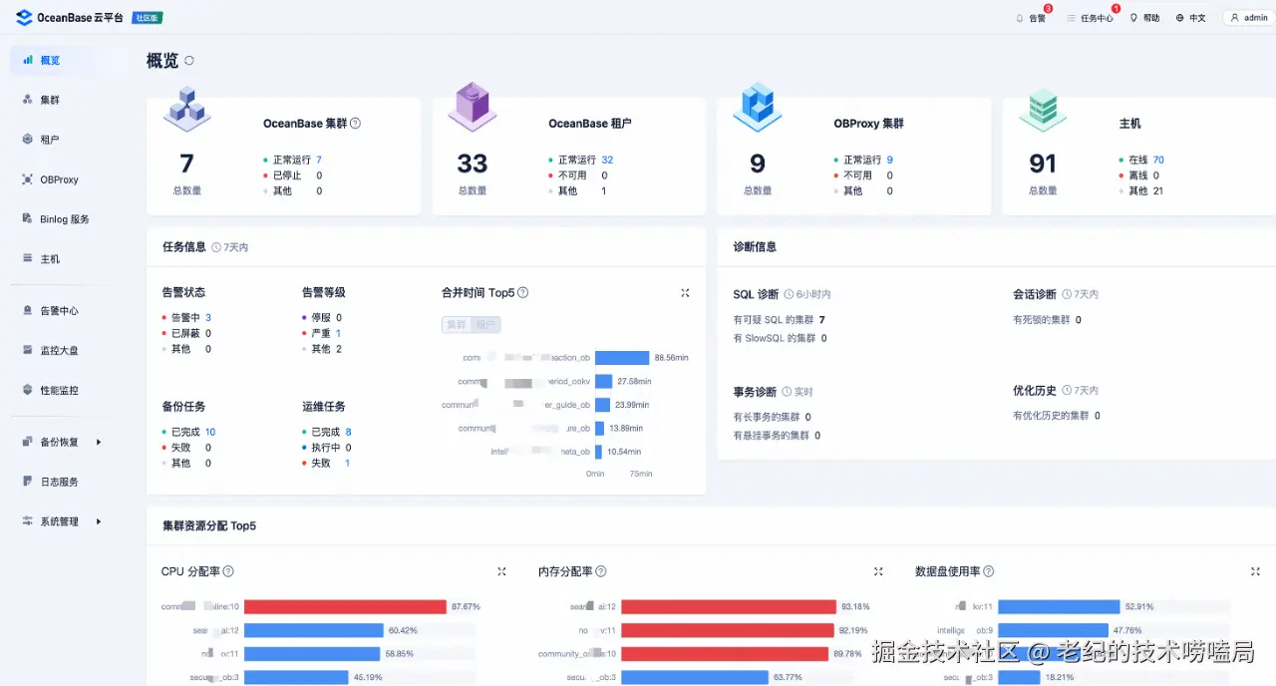1276x686 pixels.
Task: Open OBProxy in the sidebar
Action: click(60, 179)
